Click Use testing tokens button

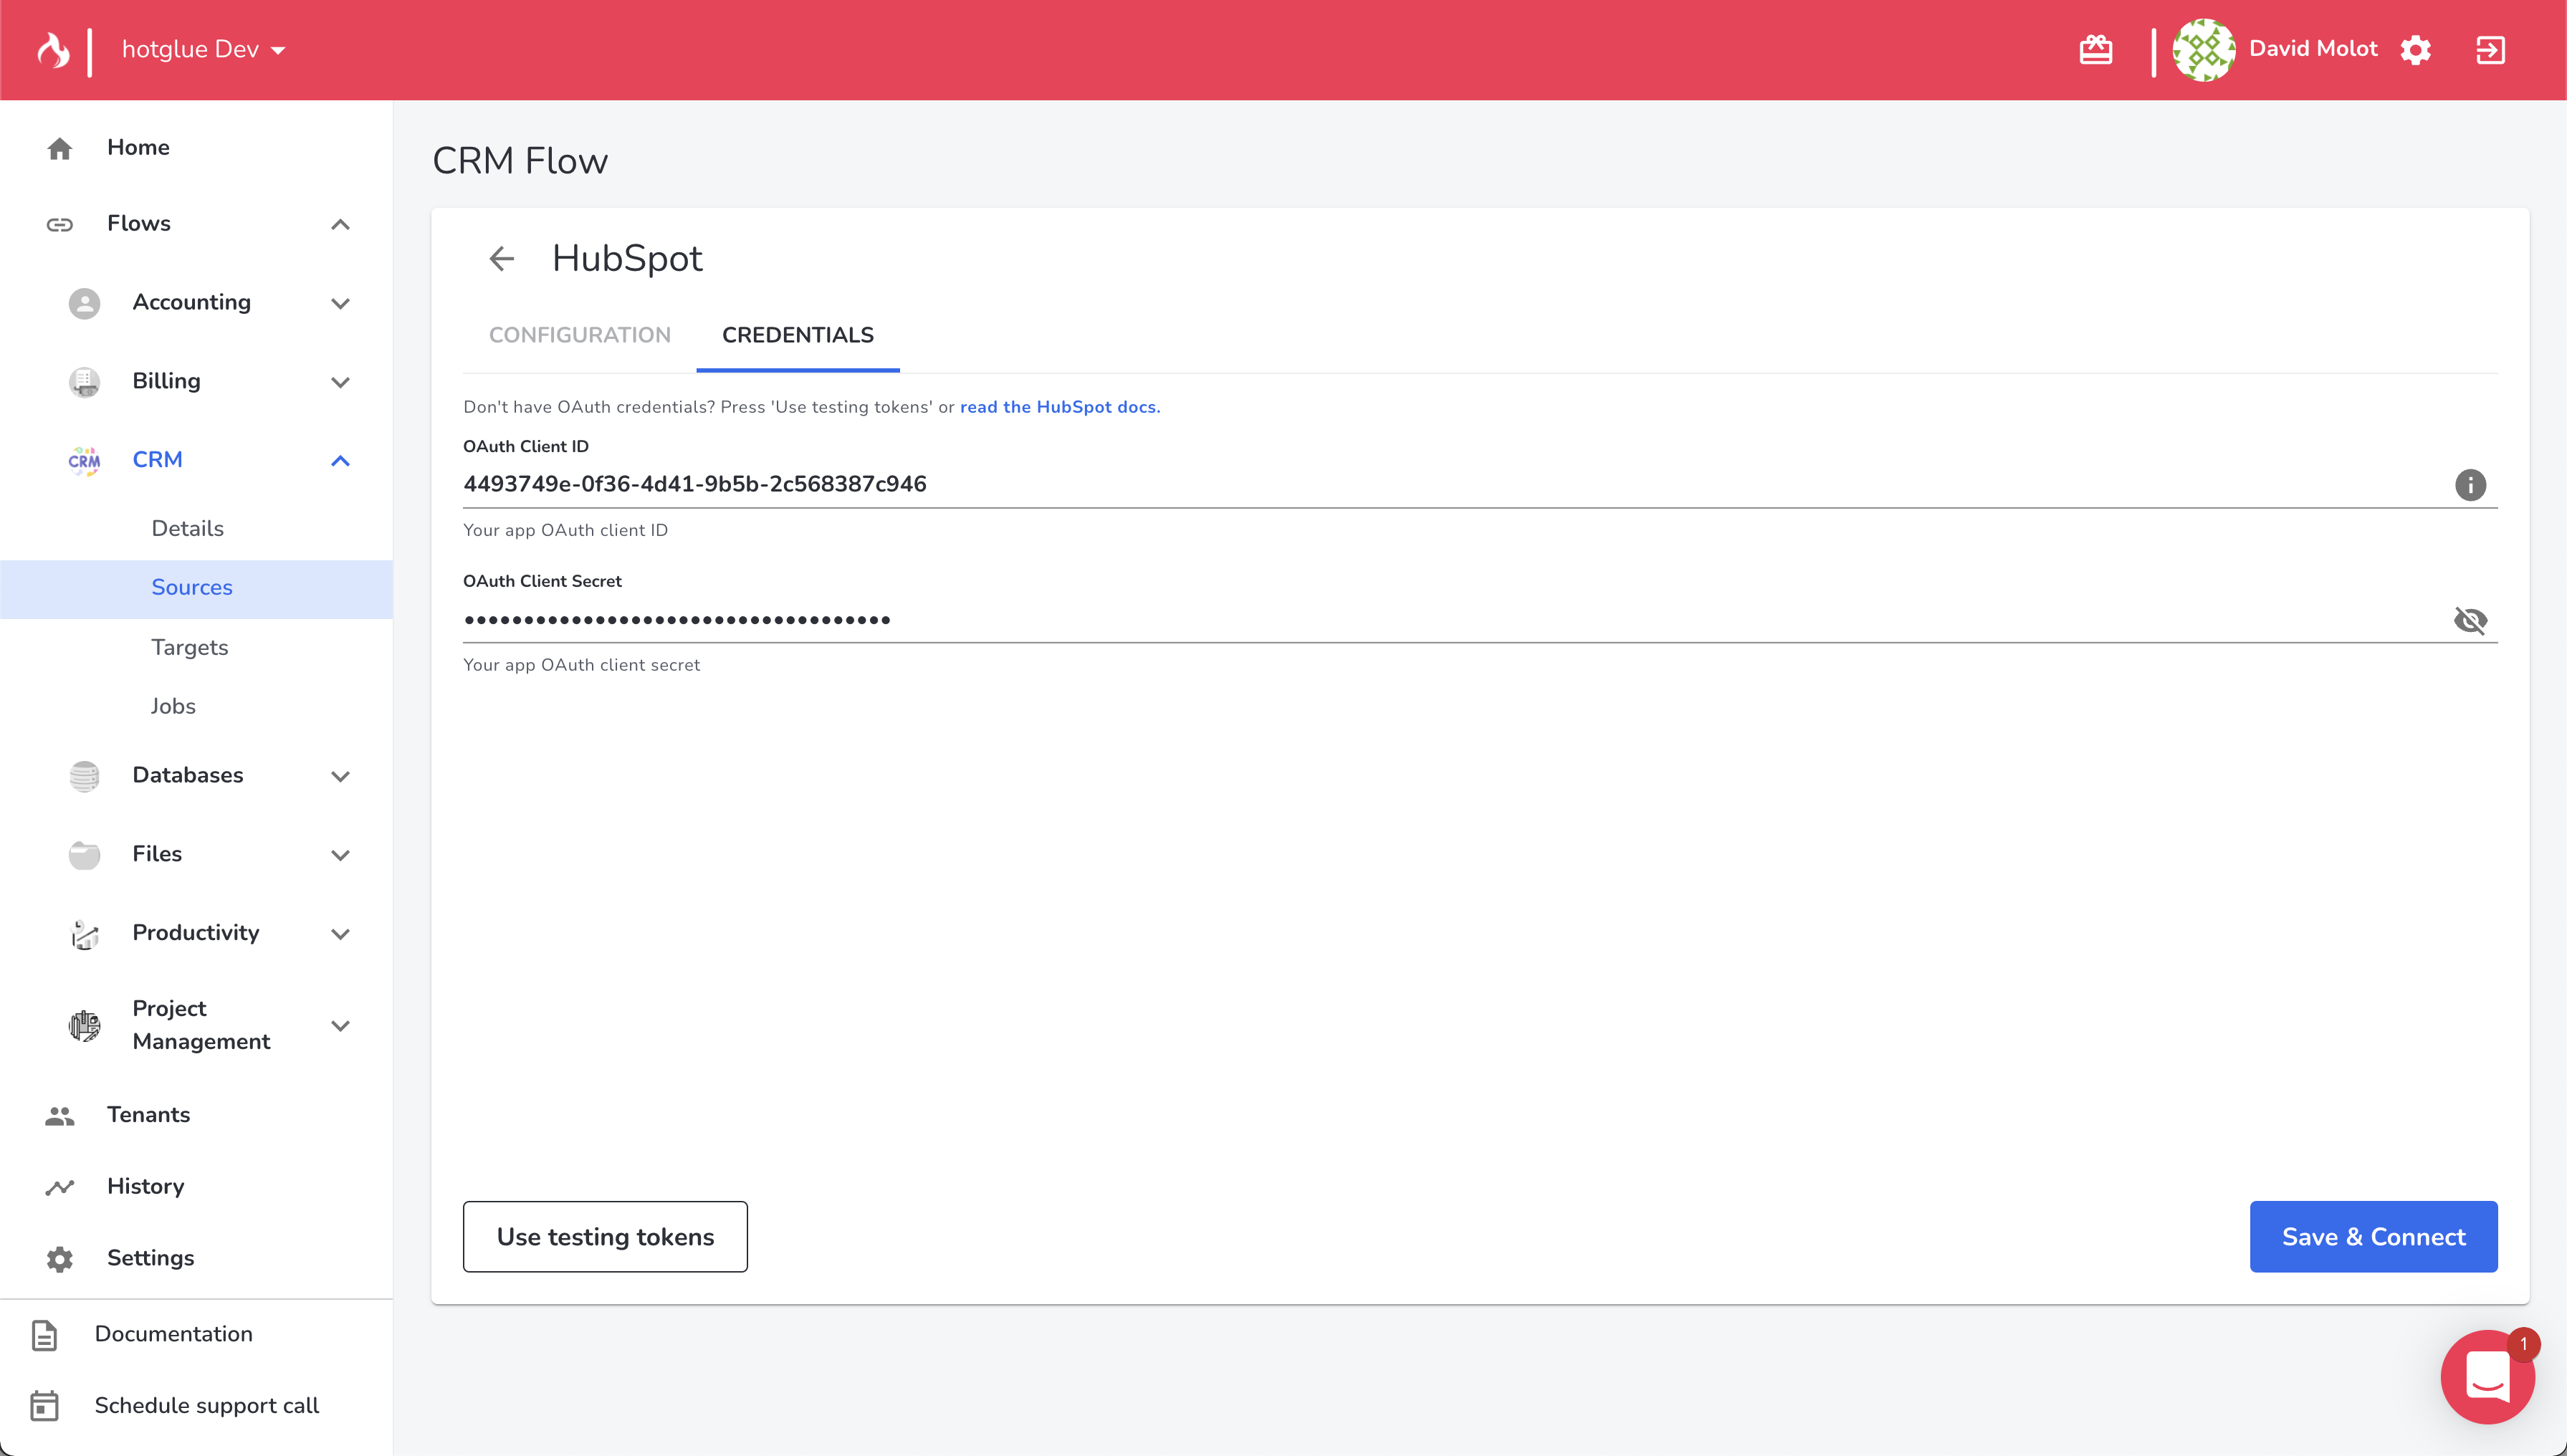point(605,1237)
